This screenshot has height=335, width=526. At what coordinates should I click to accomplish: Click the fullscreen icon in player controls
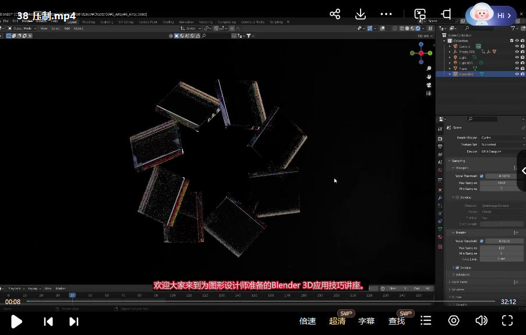point(507,320)
